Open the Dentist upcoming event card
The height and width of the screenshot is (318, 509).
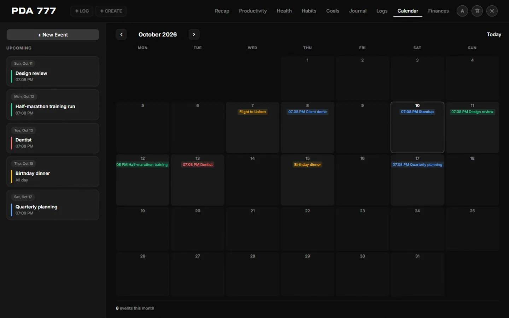click(x=53, y=138)
